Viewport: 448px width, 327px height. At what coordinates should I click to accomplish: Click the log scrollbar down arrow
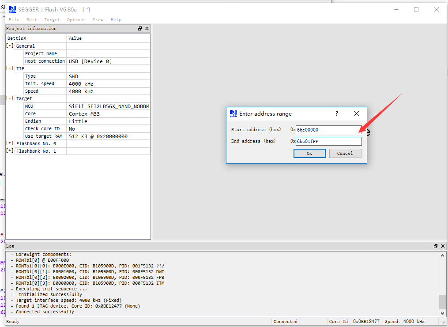point(442,313)
